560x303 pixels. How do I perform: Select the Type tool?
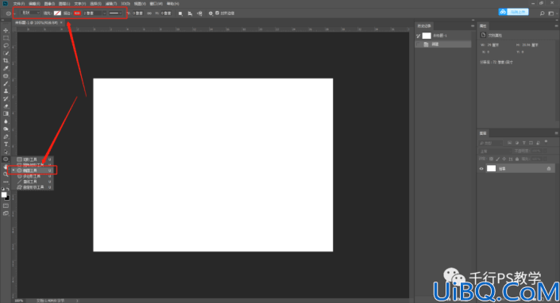tap(6, 144)
